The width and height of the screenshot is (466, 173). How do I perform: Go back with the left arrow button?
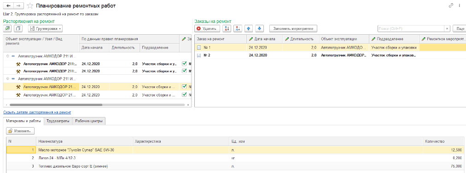pyautogui.click(x=8, y=6)
